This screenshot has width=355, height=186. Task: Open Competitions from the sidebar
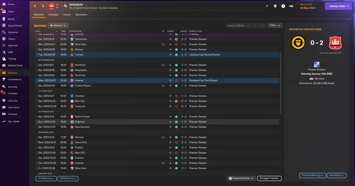pyautogui.click(x=15, y=79)
